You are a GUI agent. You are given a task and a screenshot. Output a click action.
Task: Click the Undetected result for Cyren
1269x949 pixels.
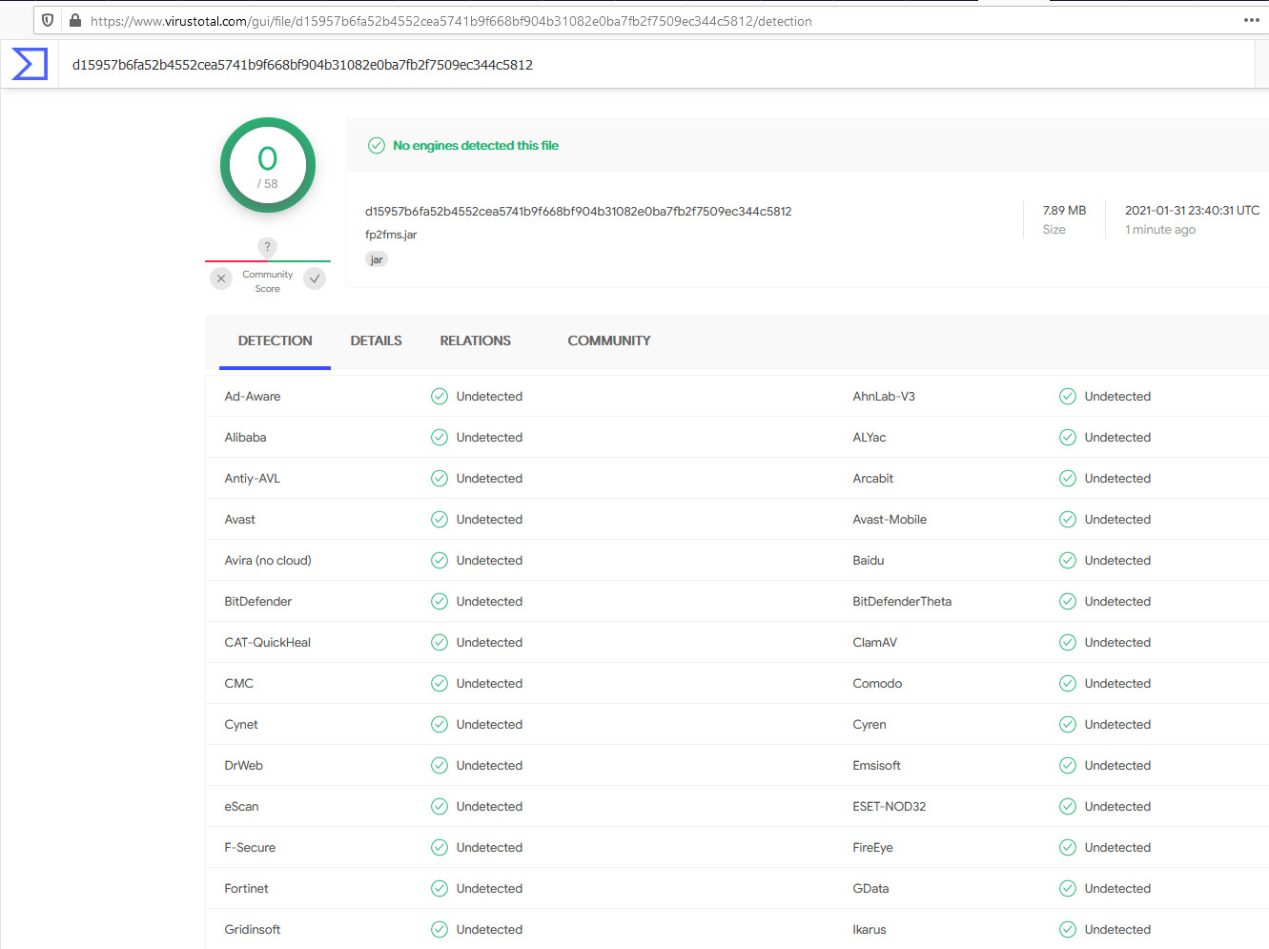coord(1117,725)
